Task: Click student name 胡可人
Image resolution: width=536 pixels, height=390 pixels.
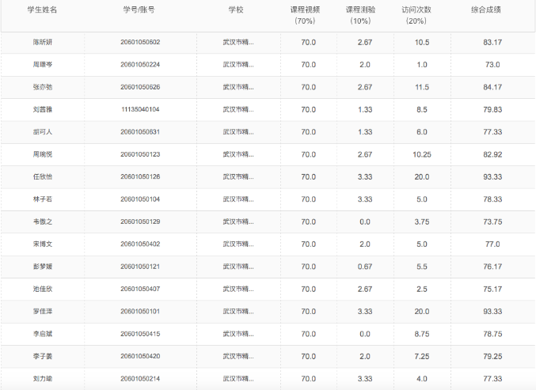Action: coord(43,132)
